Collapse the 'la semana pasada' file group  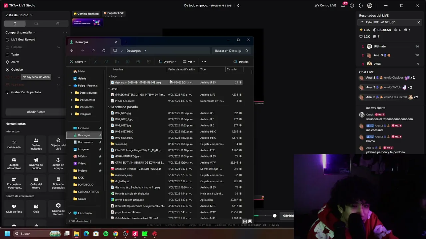109,107
